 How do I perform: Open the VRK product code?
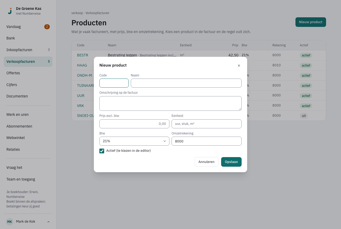pos(80,106)
